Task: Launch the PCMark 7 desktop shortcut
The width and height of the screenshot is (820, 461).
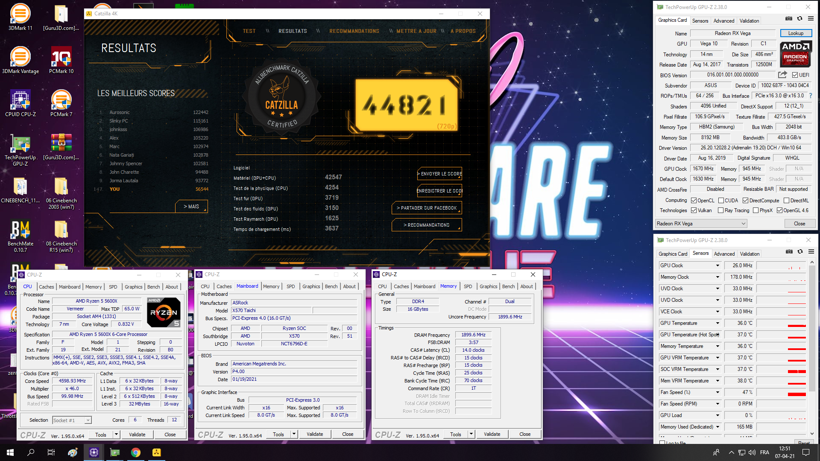Action: (61, 103)
